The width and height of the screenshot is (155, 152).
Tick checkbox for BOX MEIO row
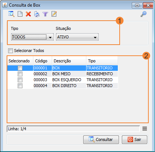[x=20, y=74]
